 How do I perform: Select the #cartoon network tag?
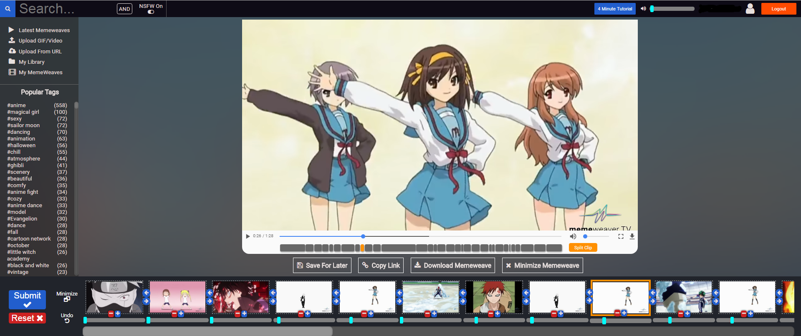tap(29, 239)
